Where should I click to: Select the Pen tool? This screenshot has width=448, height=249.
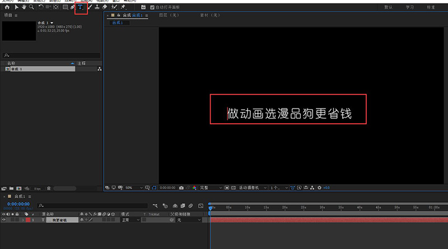click(72, 7)
